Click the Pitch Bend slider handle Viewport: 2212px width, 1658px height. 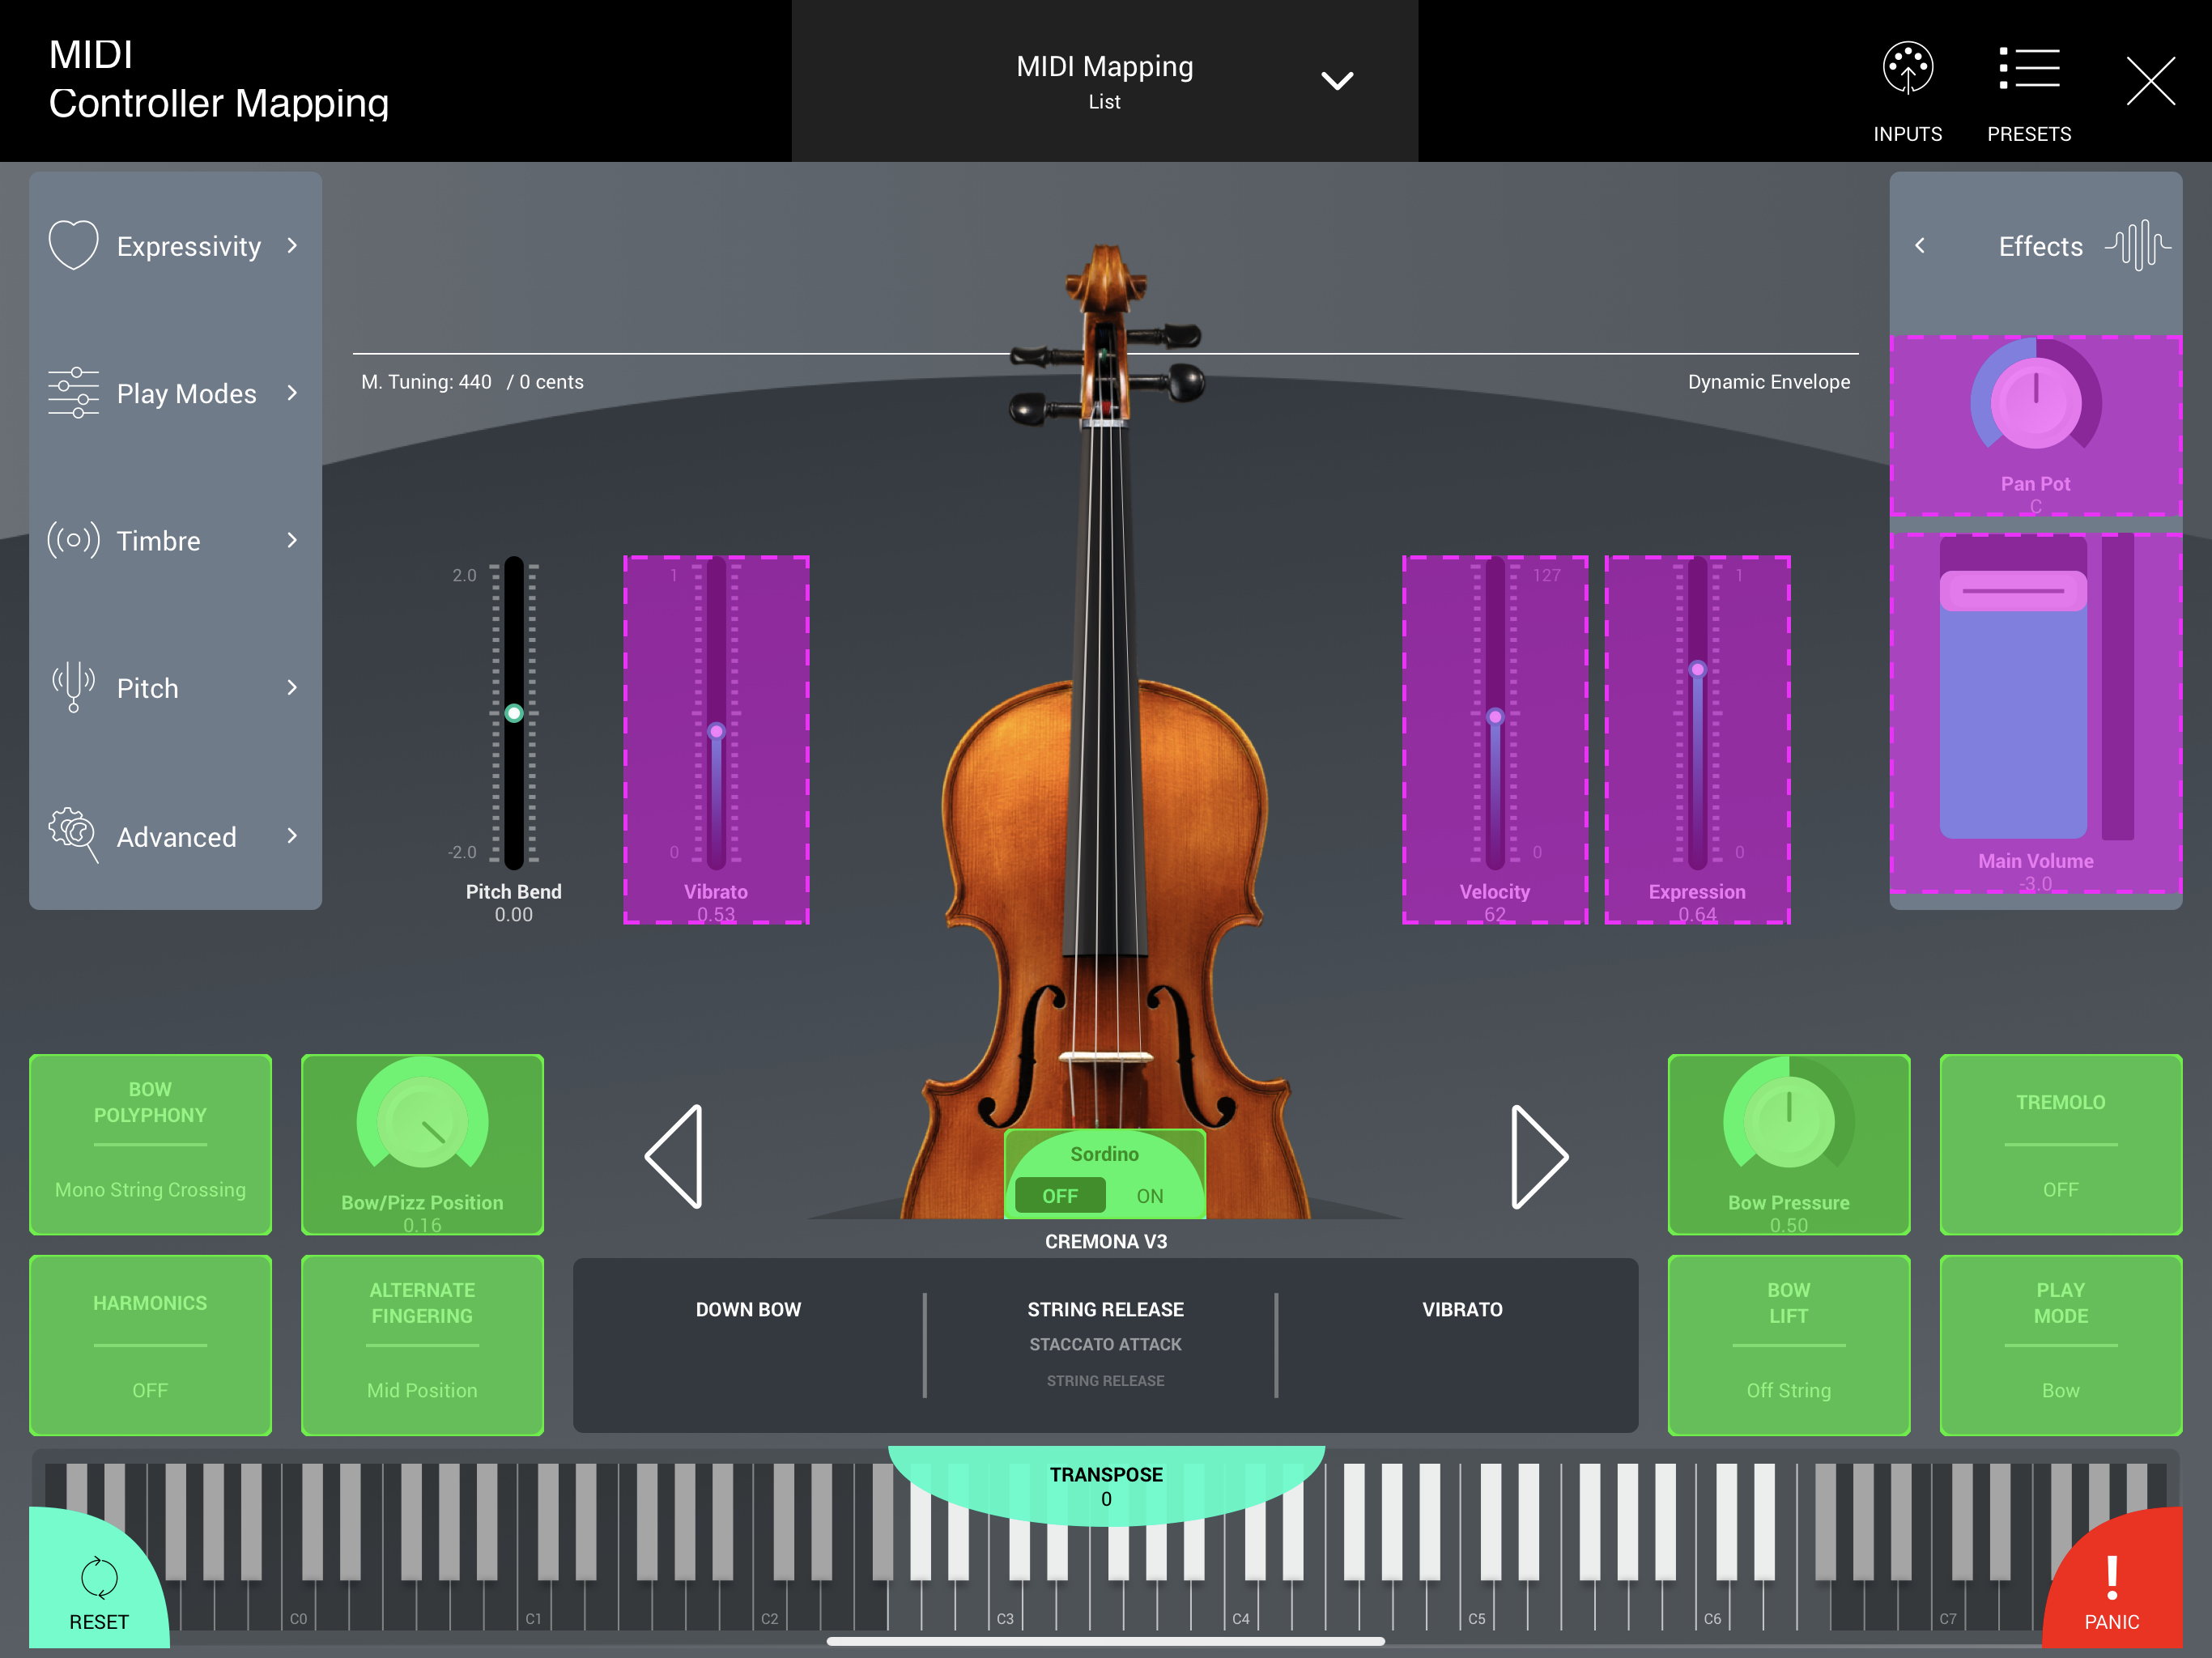pyautogui.click(x=514, y=713)
